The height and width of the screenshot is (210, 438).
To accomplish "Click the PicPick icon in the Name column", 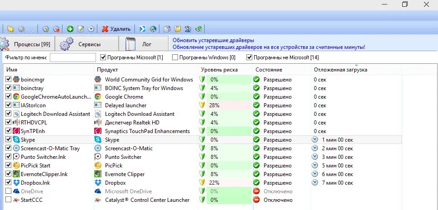I will (x=16, y=166).
